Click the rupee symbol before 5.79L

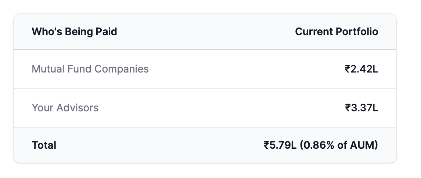click(266, 145)
